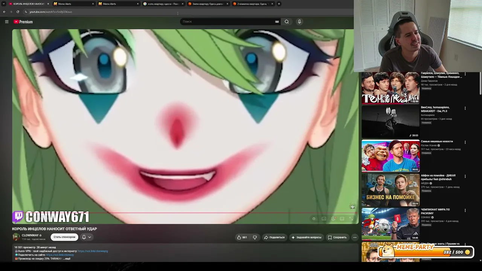482x271 pixels.
Task: Open the on-screen keyboard in search box
Action: pos(277,22)
